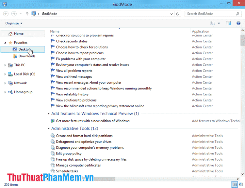This screenshot has height=188, width=245.
Task: Collapse Add features to Windows Technical Preview group
Action: tap(49, 114)
